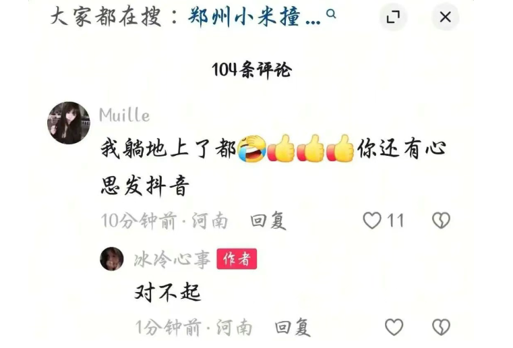Dislike the author's reply with the broken heart
The image size is (513, 348).
[x=441, y=326]
